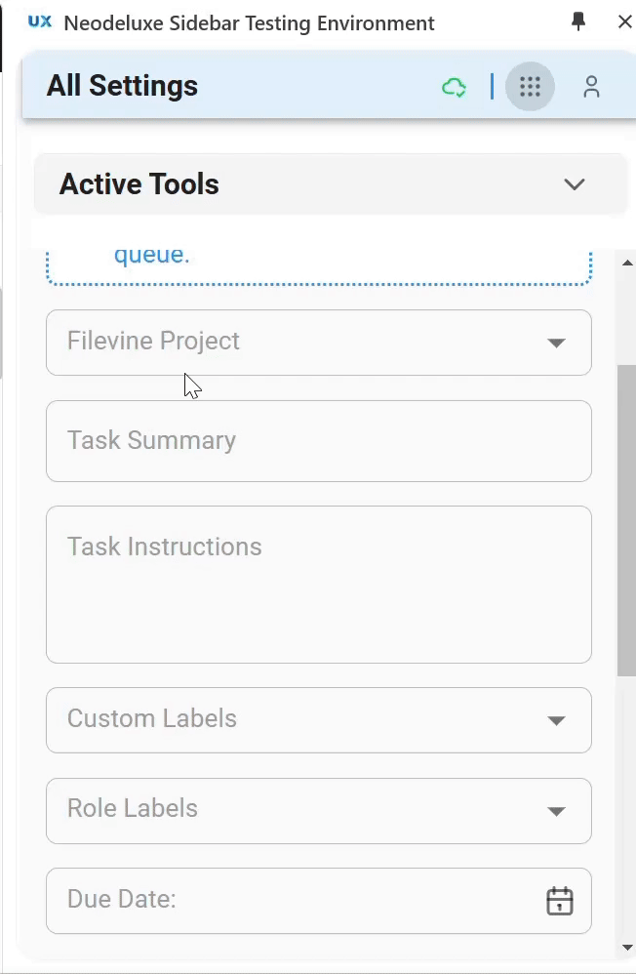The image size is (636, 974).
Task: Click into the Task Instructions text area
Action: pyautogui.click(x=319, y=585)
